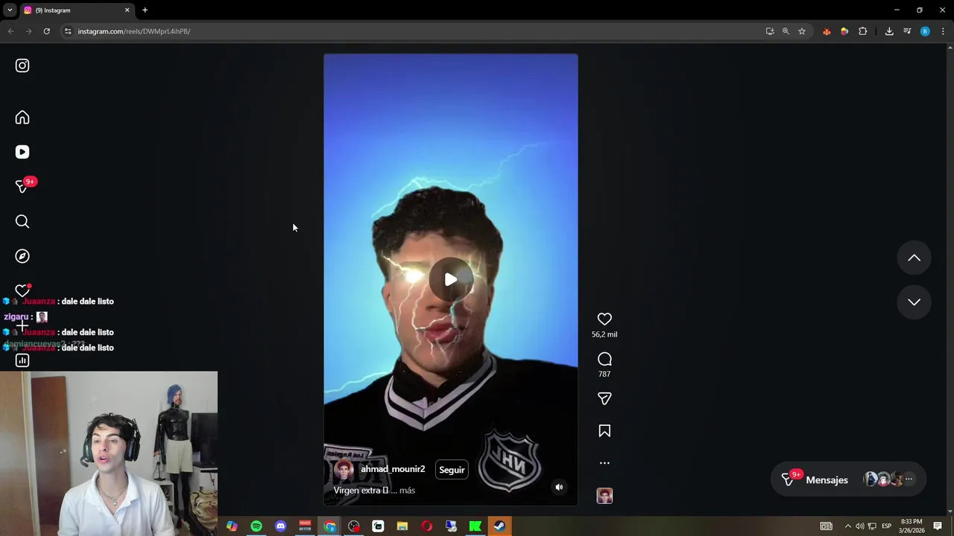
Task: Open the floating Mensajes panel
Action: coord(848,480)
